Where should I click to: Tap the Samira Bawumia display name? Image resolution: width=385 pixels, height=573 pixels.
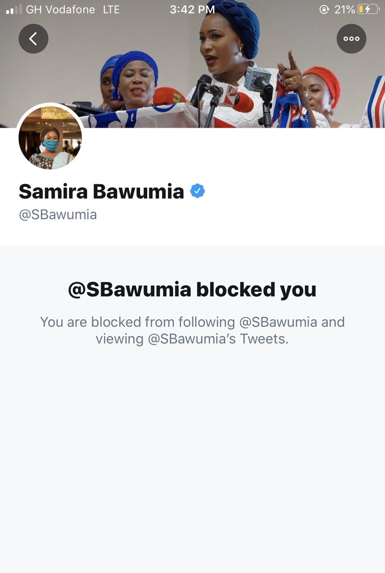[102, 192]
